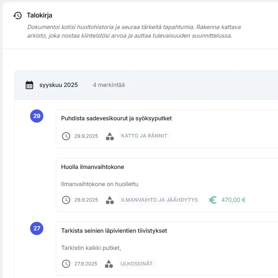Open the Tarkista seinien läpivientien tiivistykset entry
278x278 pixels.
(114, 231)
